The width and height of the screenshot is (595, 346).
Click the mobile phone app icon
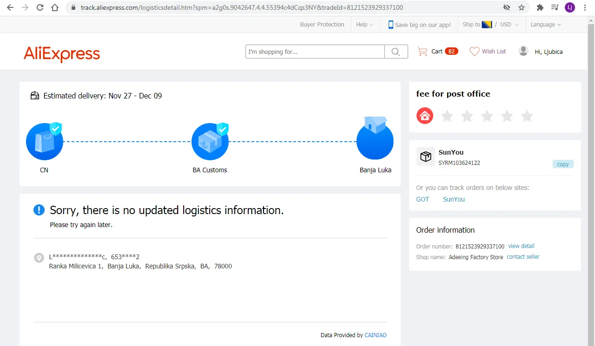[x=391, y=25]
